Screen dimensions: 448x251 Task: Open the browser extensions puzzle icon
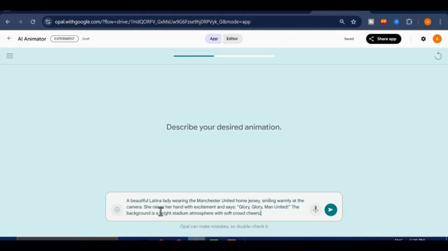coord(409,21)
